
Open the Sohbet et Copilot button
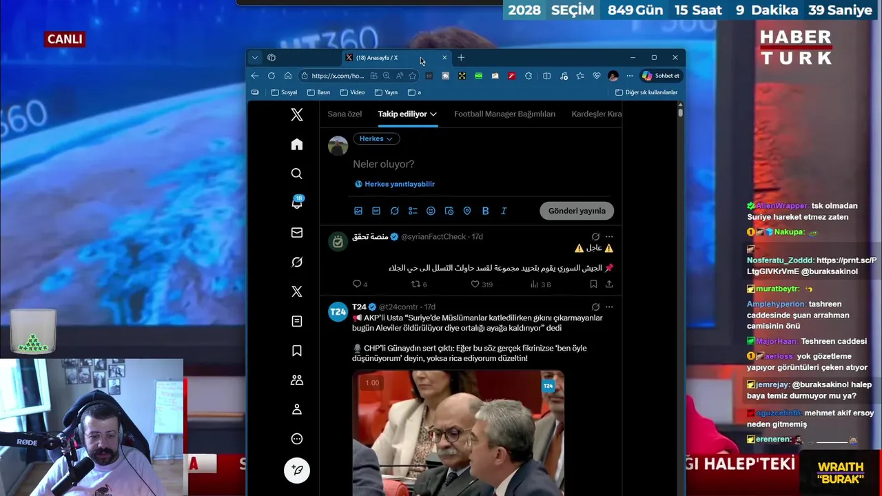point(661,76)
